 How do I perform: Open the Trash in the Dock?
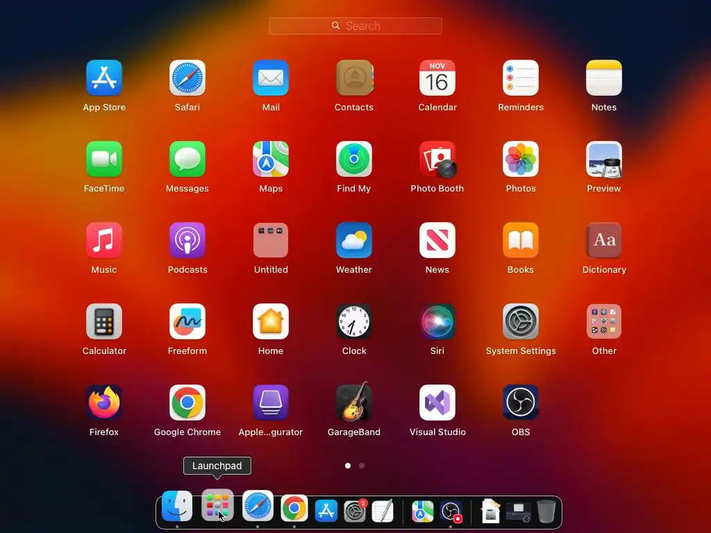point(546,511)
